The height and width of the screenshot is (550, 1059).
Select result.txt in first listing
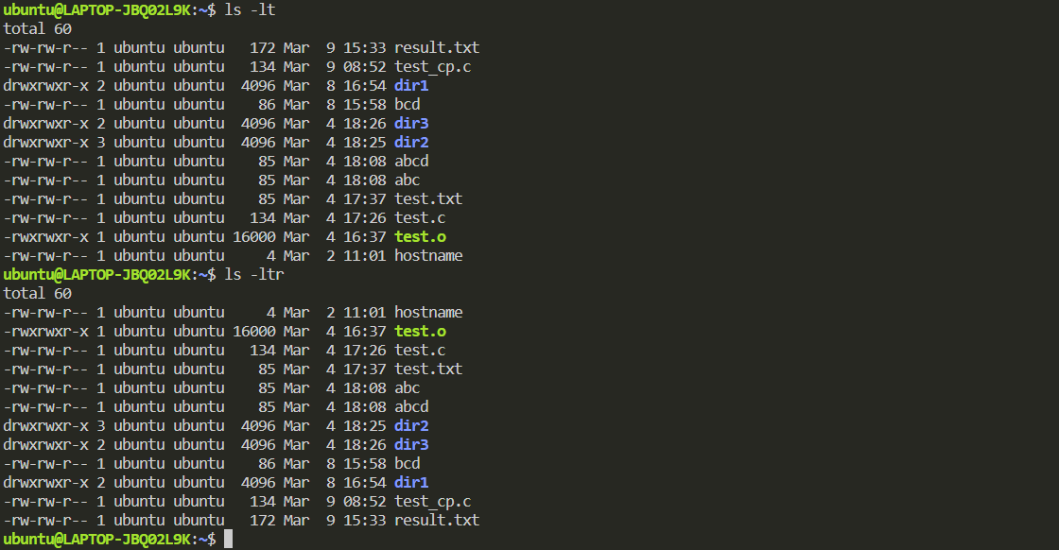click(x=437, y=48)
